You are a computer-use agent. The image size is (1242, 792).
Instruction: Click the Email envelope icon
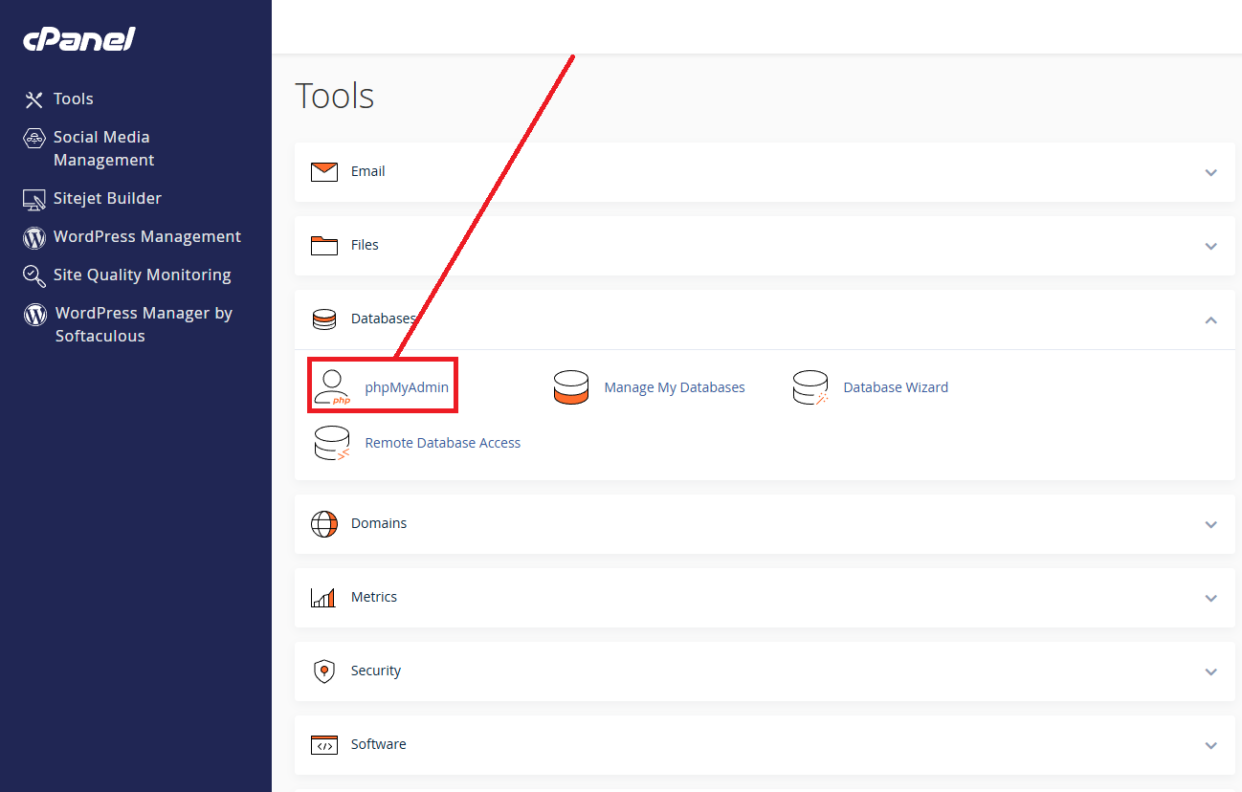click(324, 172)
